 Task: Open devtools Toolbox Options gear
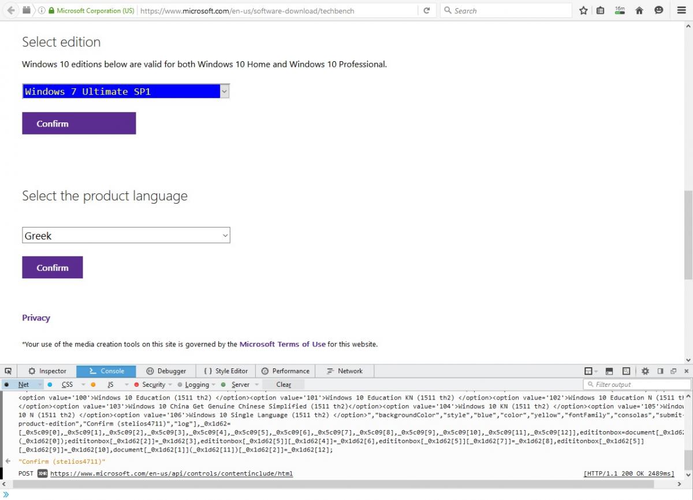(645, 371)
